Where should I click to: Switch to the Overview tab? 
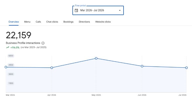click(x=14, y=22)
